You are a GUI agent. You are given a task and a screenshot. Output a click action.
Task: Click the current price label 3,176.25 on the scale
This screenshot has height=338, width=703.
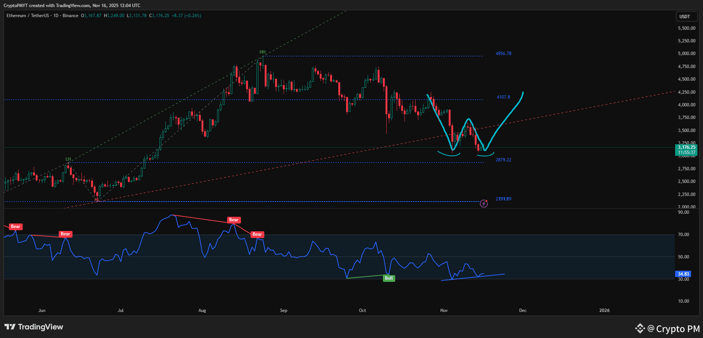coord(687,147)
